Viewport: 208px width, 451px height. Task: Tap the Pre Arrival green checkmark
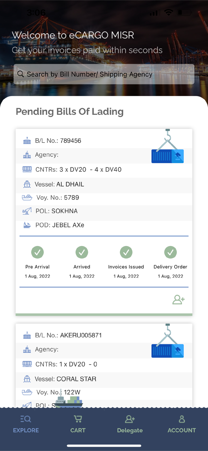pos(38,252)
